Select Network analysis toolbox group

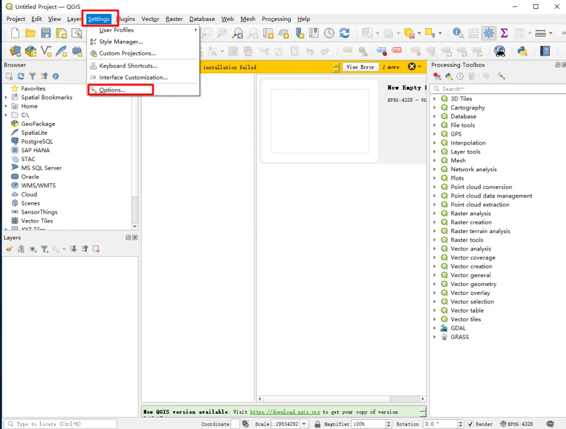pyautogui.click(x=473, y=169)
